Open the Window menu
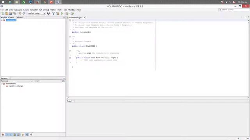250x140 pixels. [x=72, y=10]
